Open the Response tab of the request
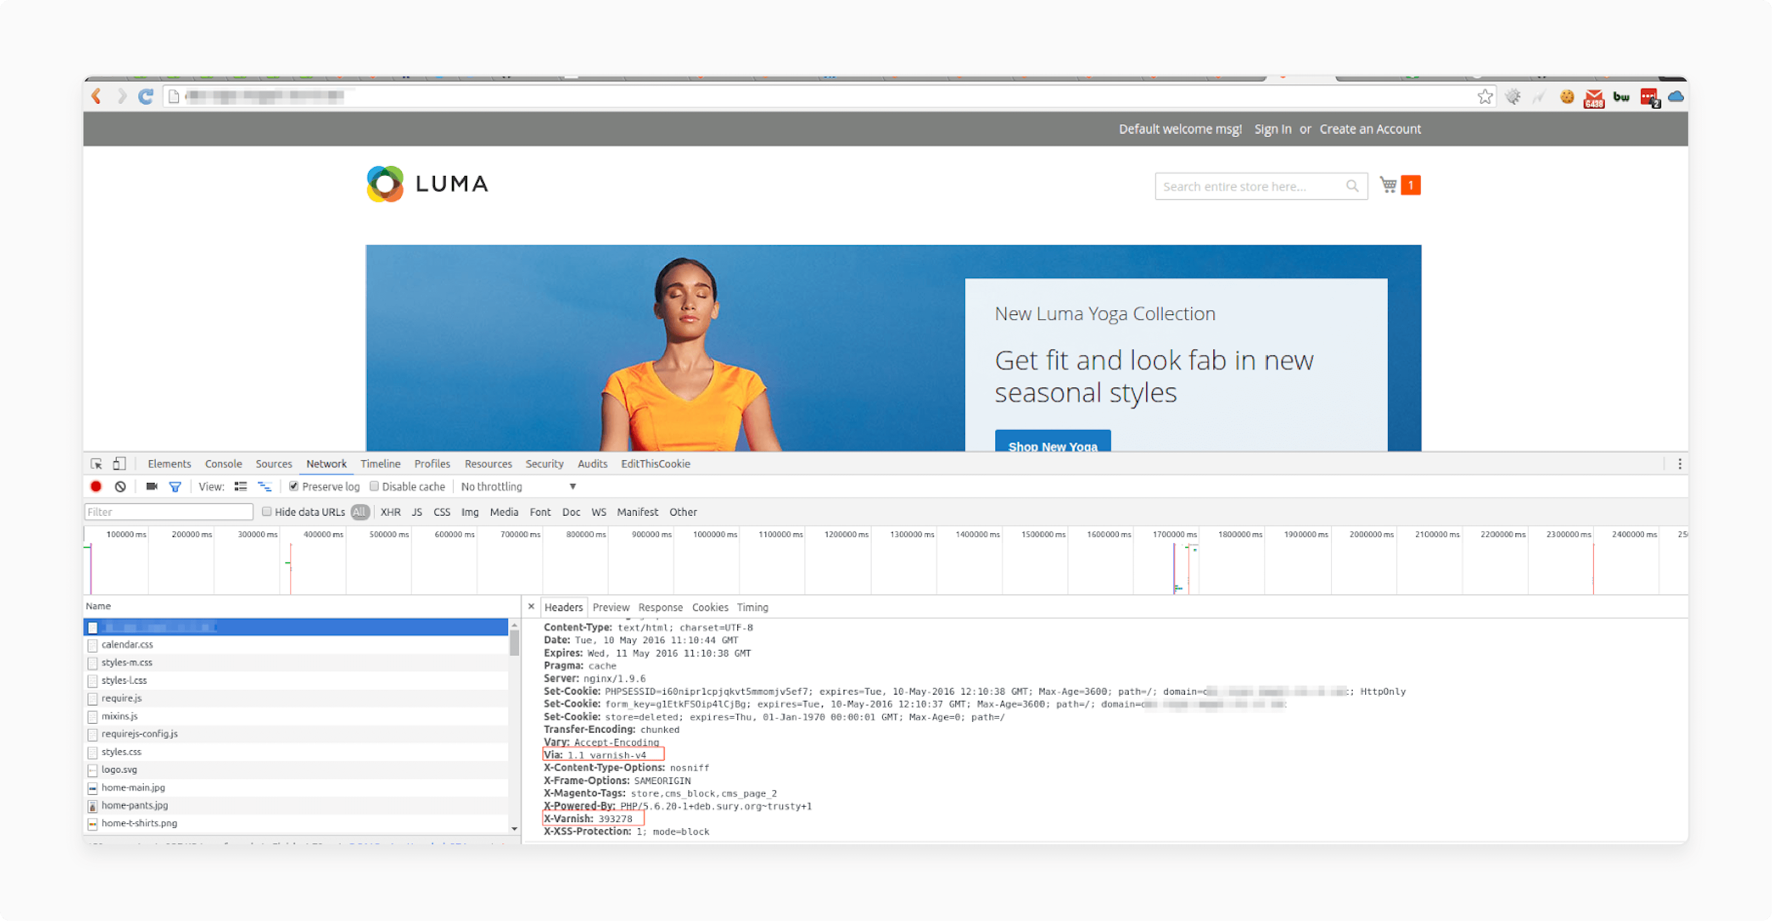Image resolution: width=1772 pixels, height=921 pixels. (x=661, y=608)
